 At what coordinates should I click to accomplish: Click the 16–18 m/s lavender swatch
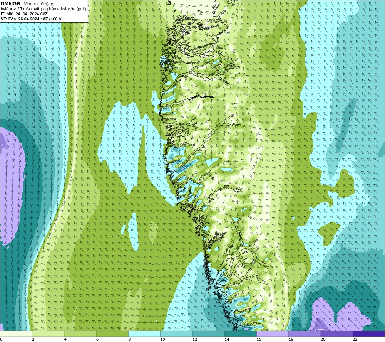click(273, 334)
